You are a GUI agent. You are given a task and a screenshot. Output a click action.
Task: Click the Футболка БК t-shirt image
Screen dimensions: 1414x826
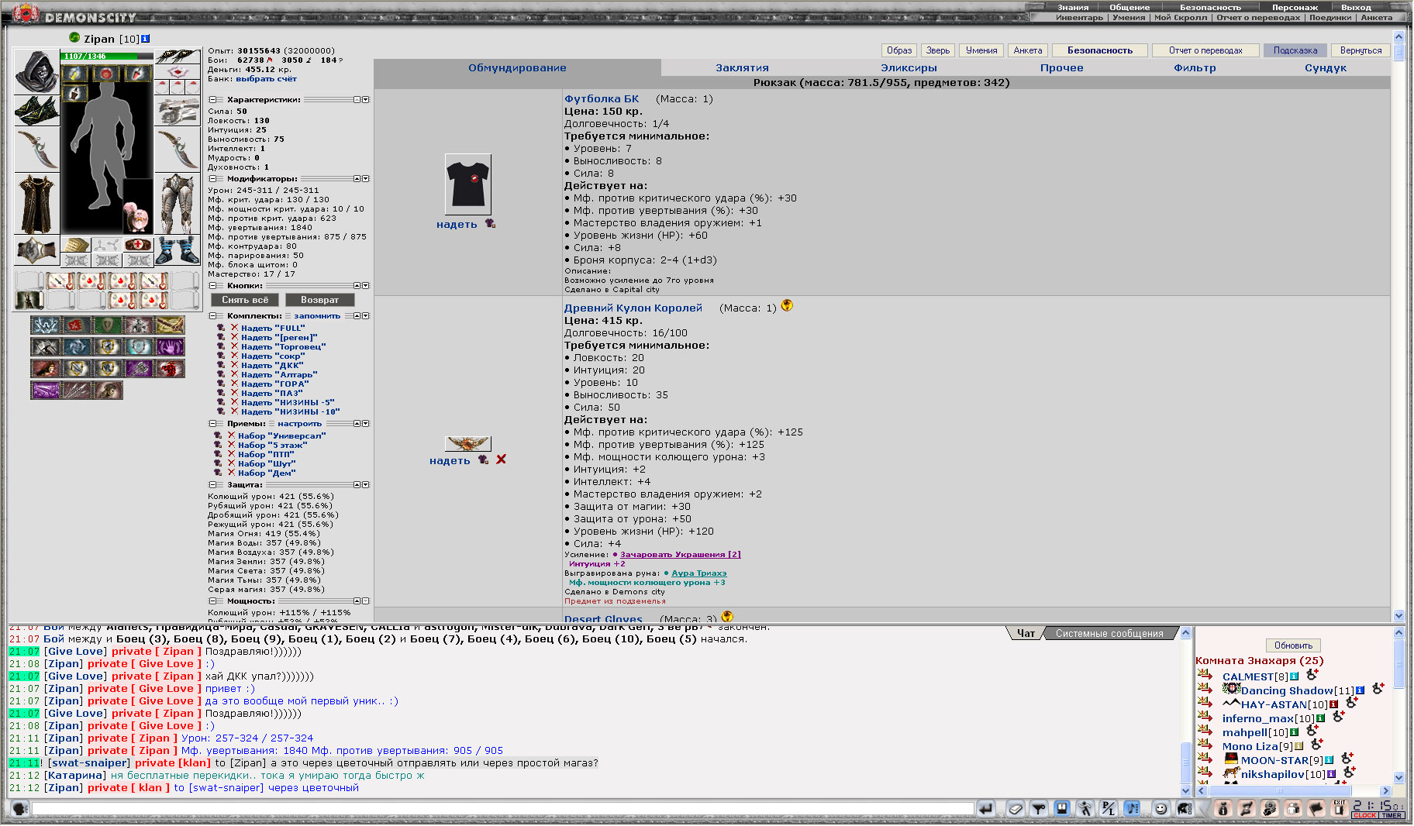pyautogui.click(x=467, y=184)
